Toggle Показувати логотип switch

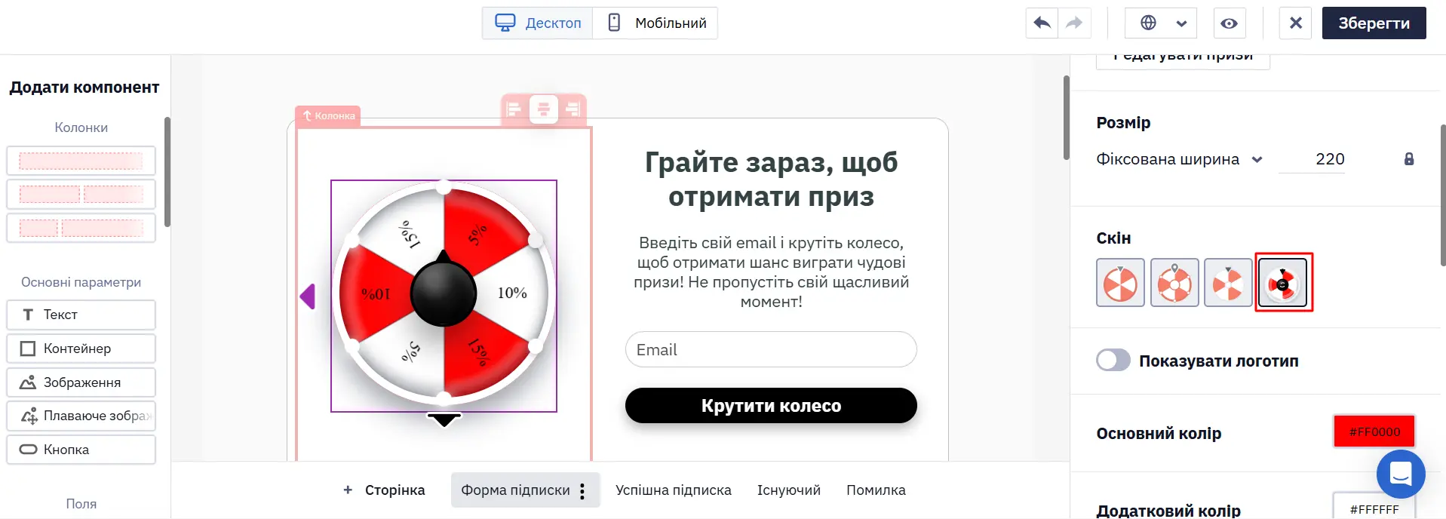click(1113, 361)
